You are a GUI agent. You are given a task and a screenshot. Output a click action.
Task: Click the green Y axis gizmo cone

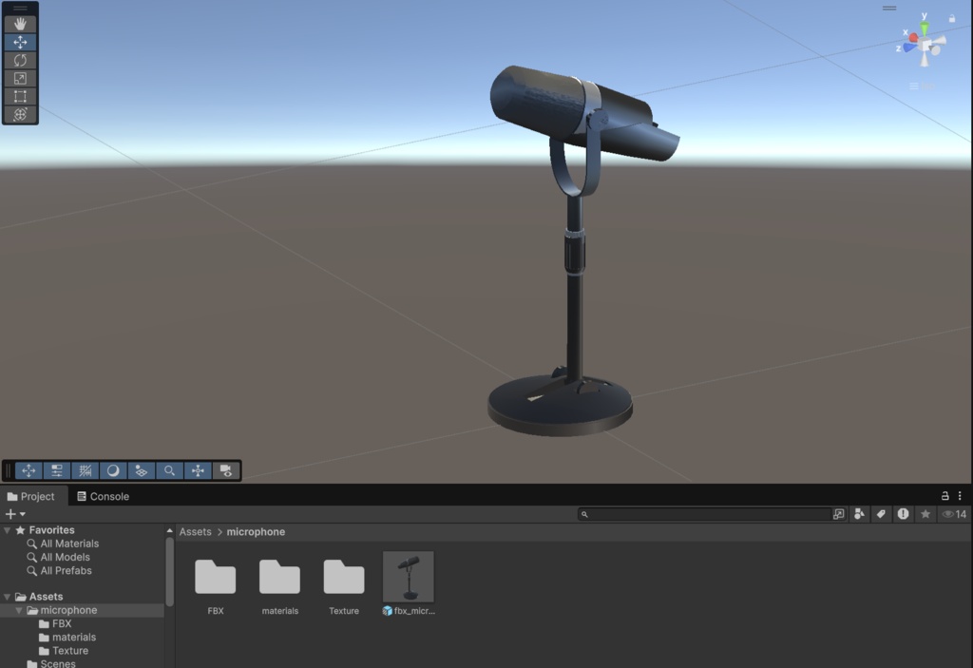click(x=925, y=28)
